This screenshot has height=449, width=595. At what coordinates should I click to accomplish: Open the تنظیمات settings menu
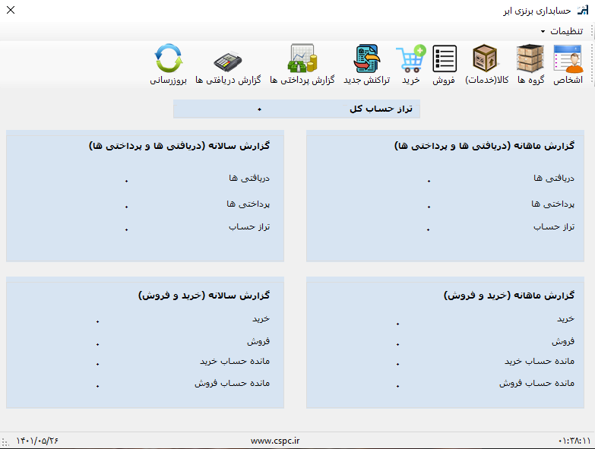[565, 31]
